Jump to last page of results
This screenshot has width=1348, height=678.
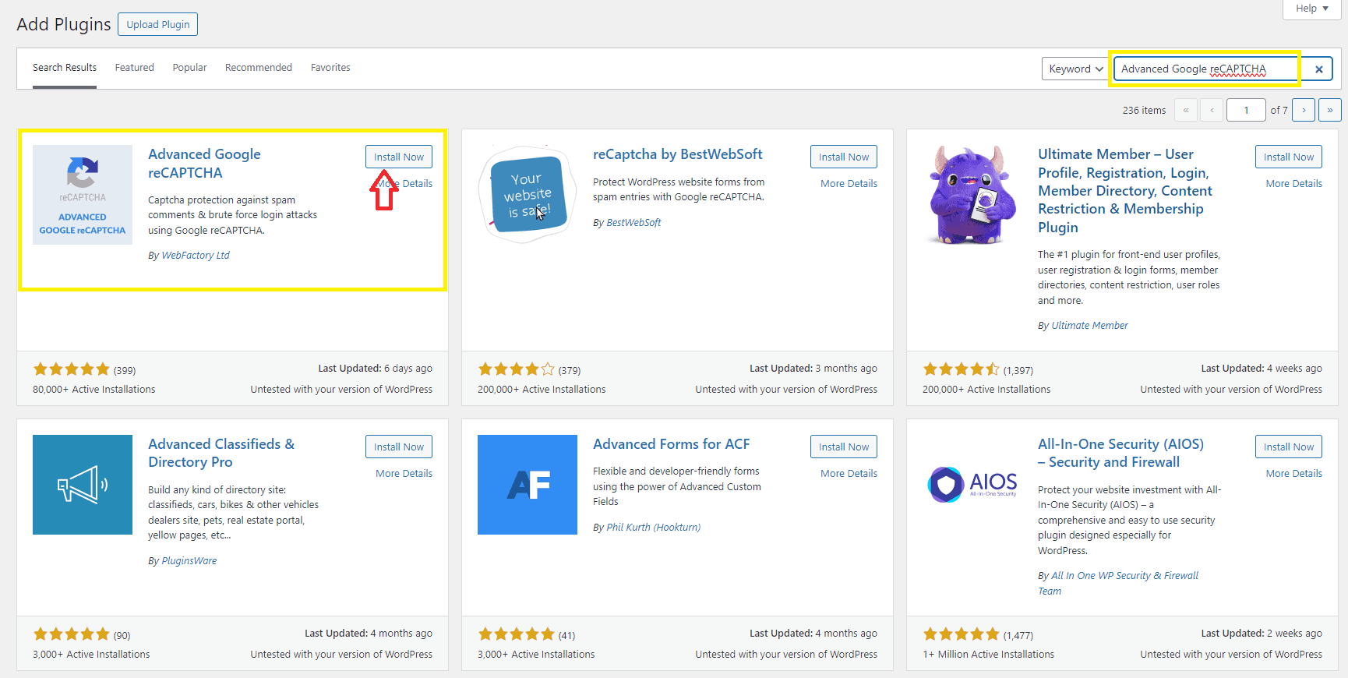pos(1329,110)
